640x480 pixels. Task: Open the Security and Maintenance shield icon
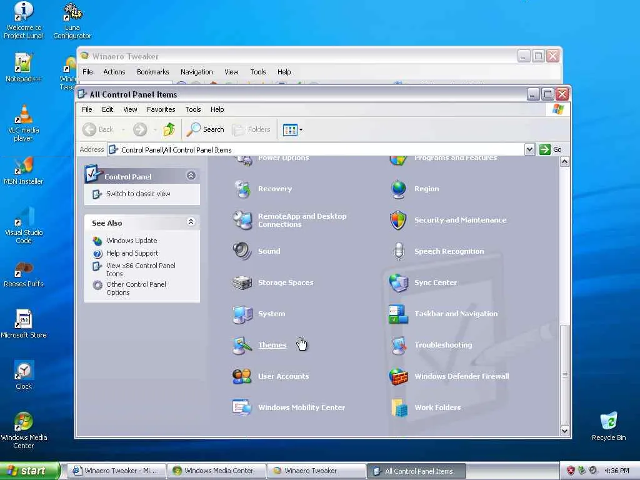point(398,220)
